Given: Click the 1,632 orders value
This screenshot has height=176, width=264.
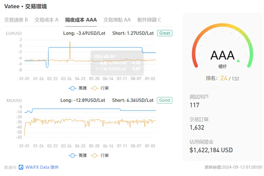Looking at the screenshot, I should (x=197, y=128).
